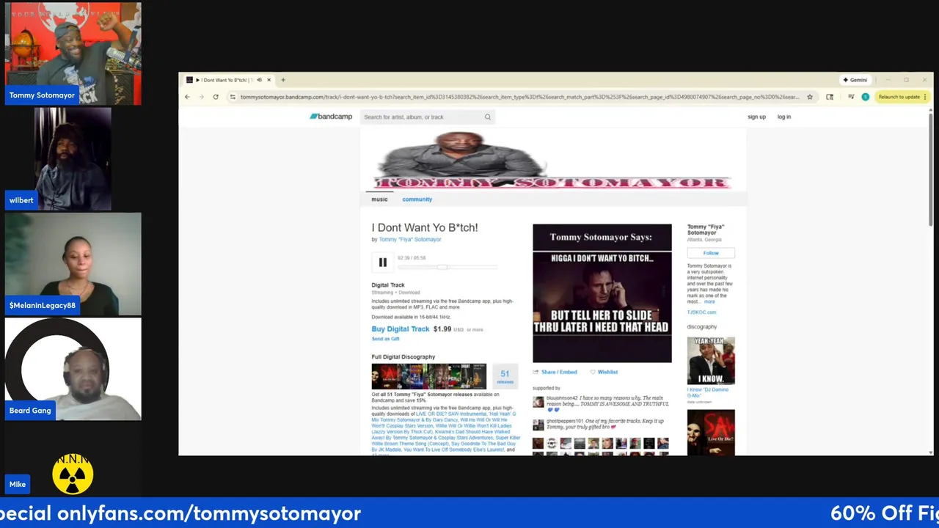Open the 51 releases box
Viewport: 939px width, 528px height.
tap(505, 376)
